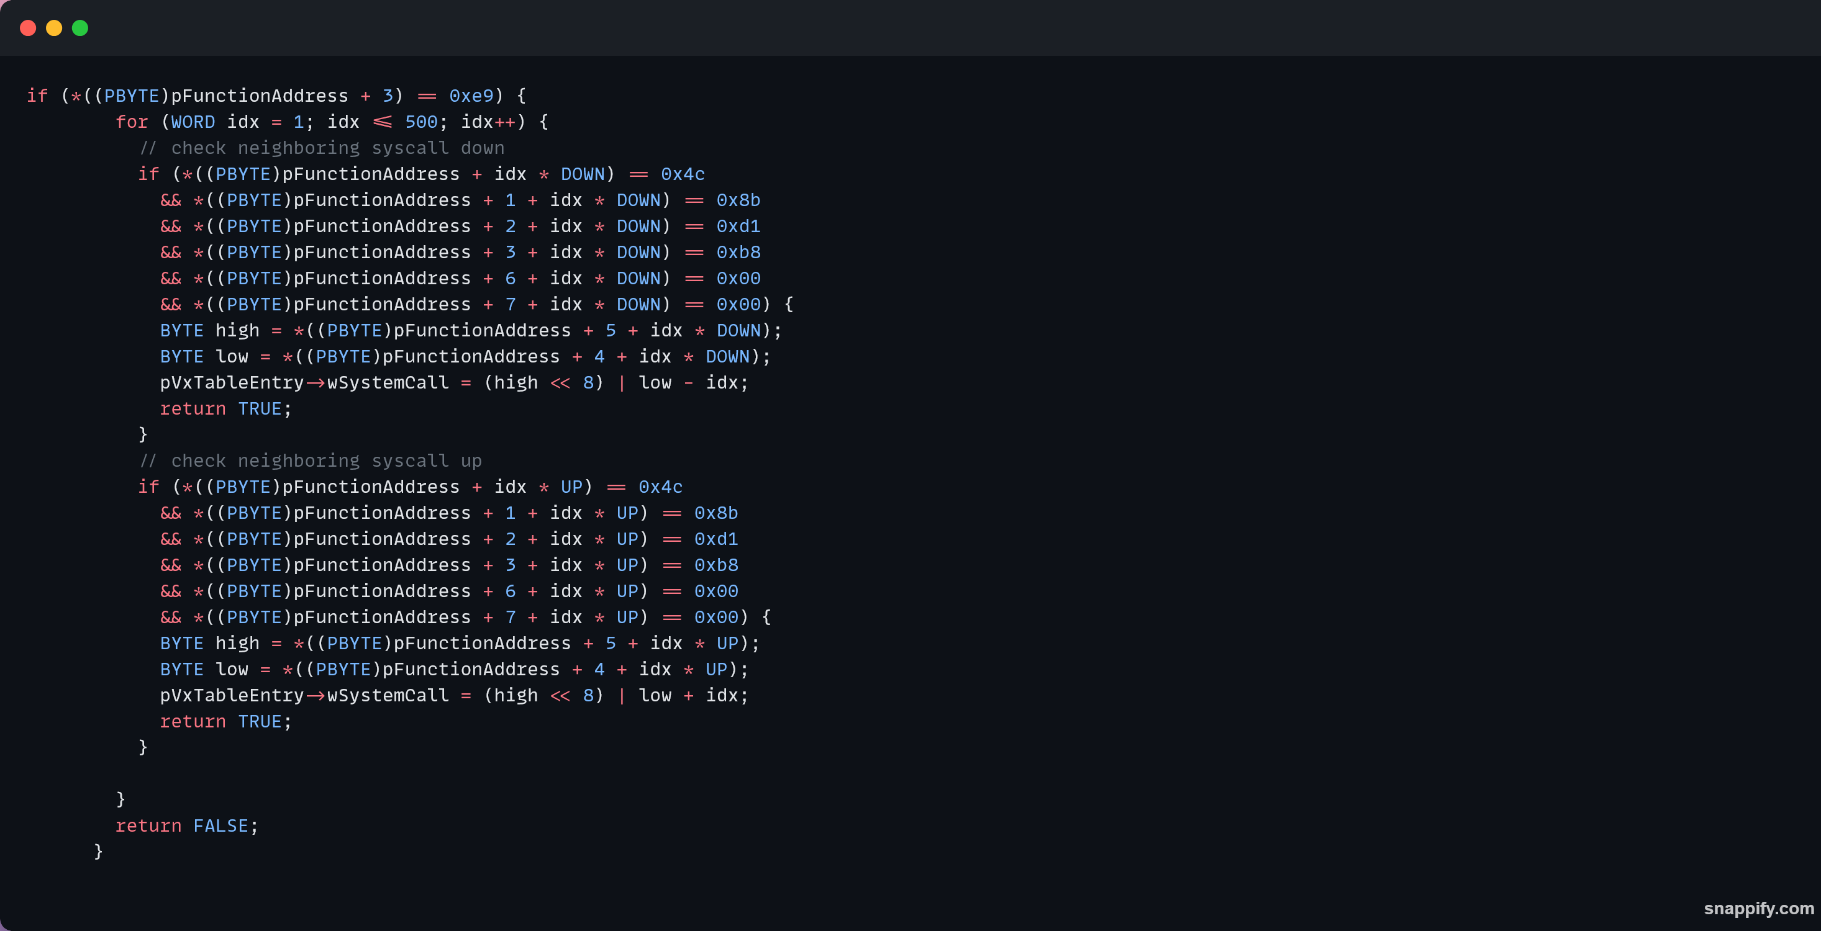Click the snappify.com watermark link
The width and height of the screenshot is (1821, 931).
click(x=1759, y=909)
